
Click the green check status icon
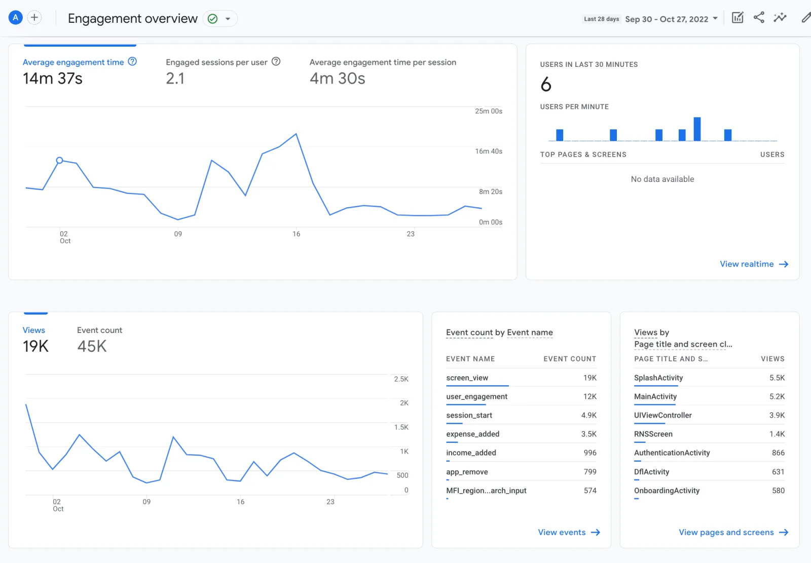[213, 19]
